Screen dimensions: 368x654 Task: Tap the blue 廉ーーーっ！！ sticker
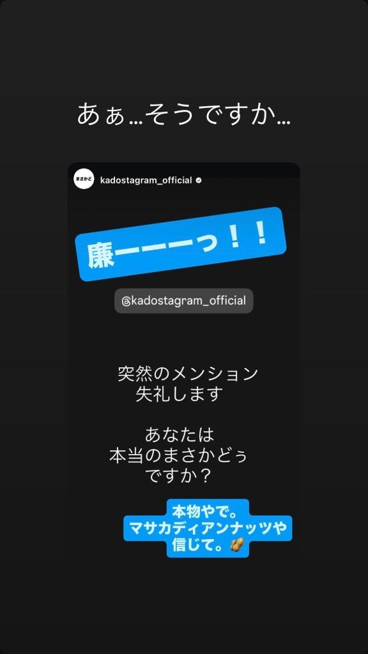point(180,243)
